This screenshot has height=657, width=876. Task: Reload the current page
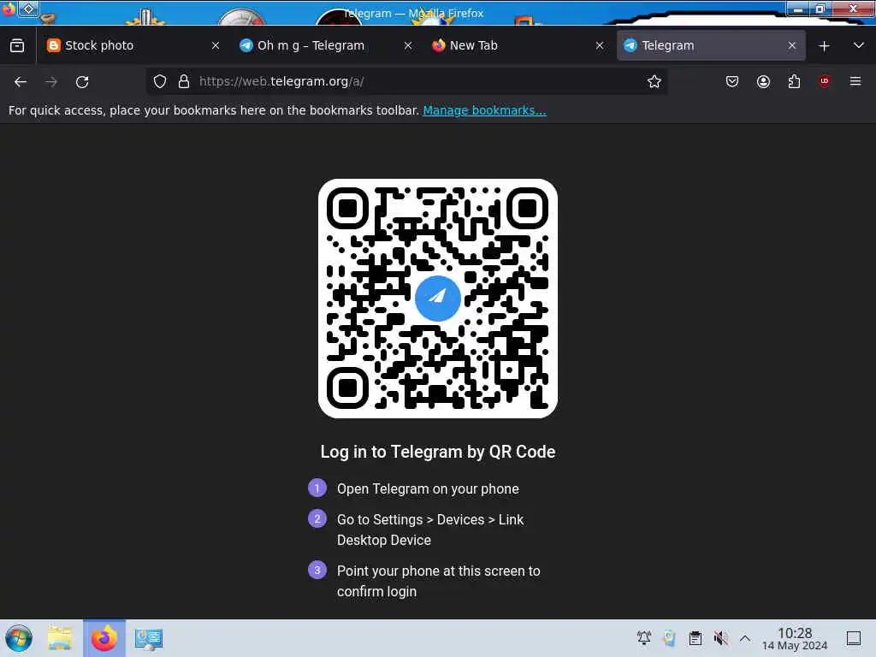coord(82,81)
